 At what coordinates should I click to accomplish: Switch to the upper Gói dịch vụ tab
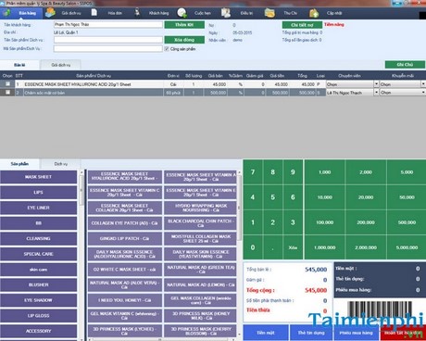(60, 65)
